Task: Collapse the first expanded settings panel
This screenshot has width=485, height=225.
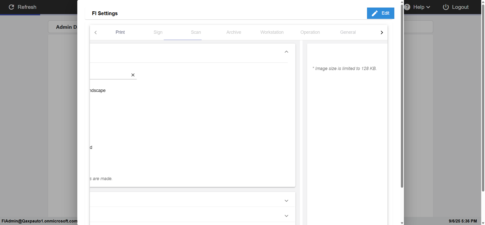Action: pos(286,52)
